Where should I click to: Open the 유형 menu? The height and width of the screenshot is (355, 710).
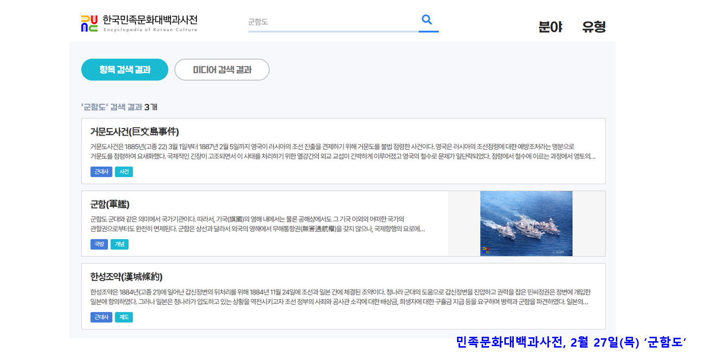(594, 27)
